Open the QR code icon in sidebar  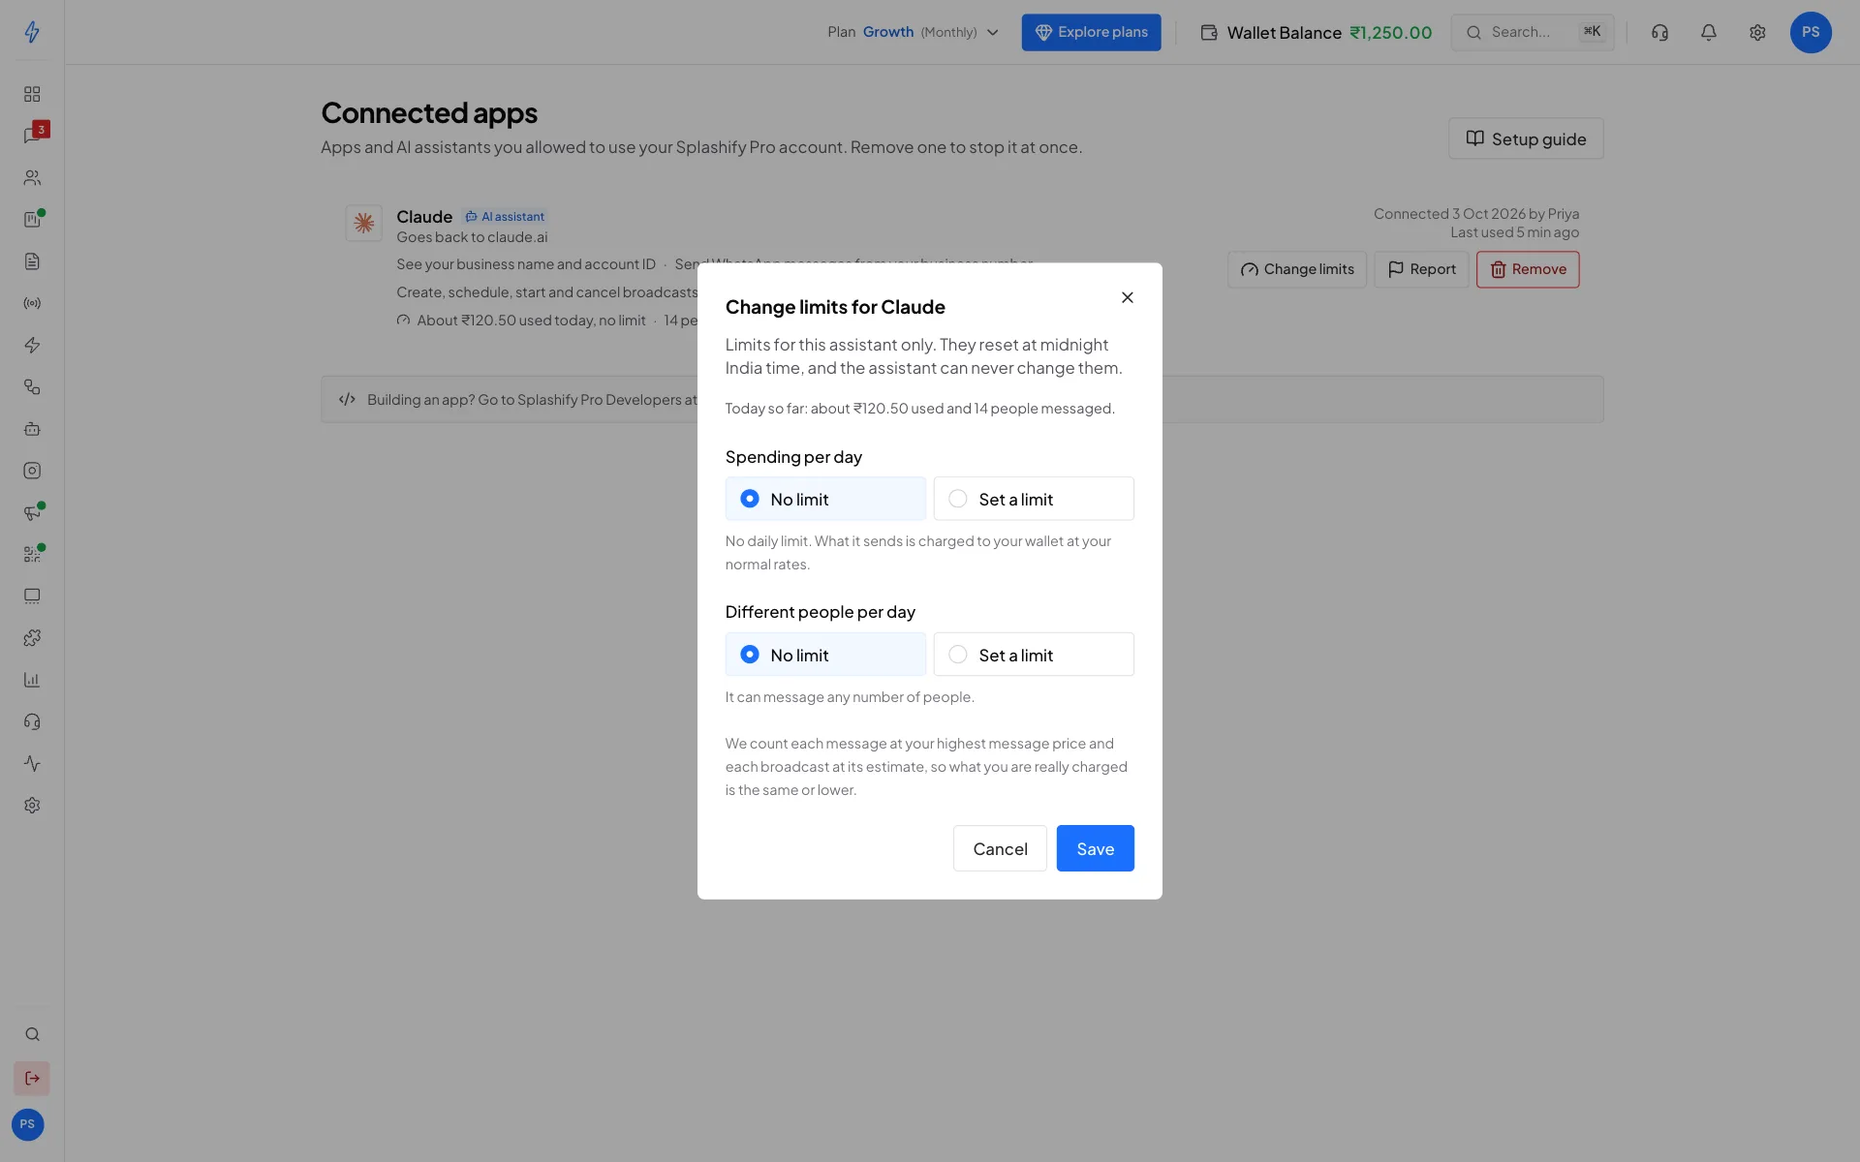(x=32, y=554)
